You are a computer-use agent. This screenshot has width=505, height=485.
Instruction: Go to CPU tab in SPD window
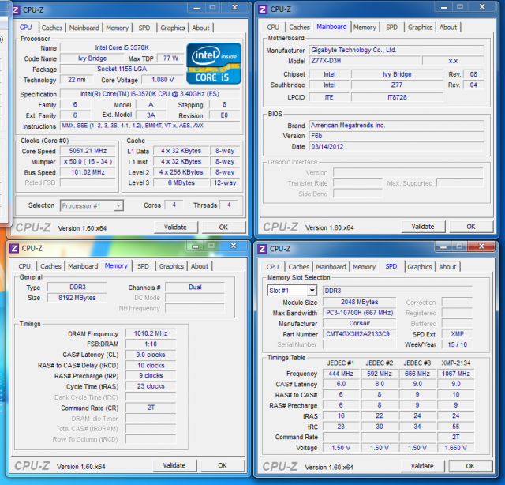coord(272,267)
